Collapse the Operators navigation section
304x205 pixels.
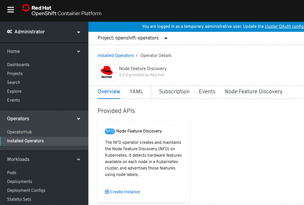pos(79,119)
